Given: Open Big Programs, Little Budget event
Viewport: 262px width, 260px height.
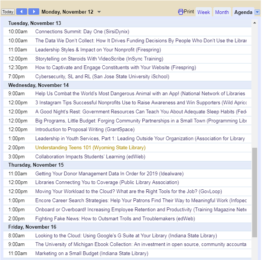Looking at the screenshot, I should 141,121.
